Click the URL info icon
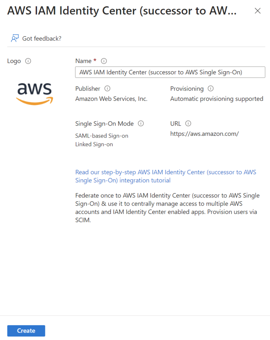The height and width of the screenshot is (340, 270). (x=188, y=124)
